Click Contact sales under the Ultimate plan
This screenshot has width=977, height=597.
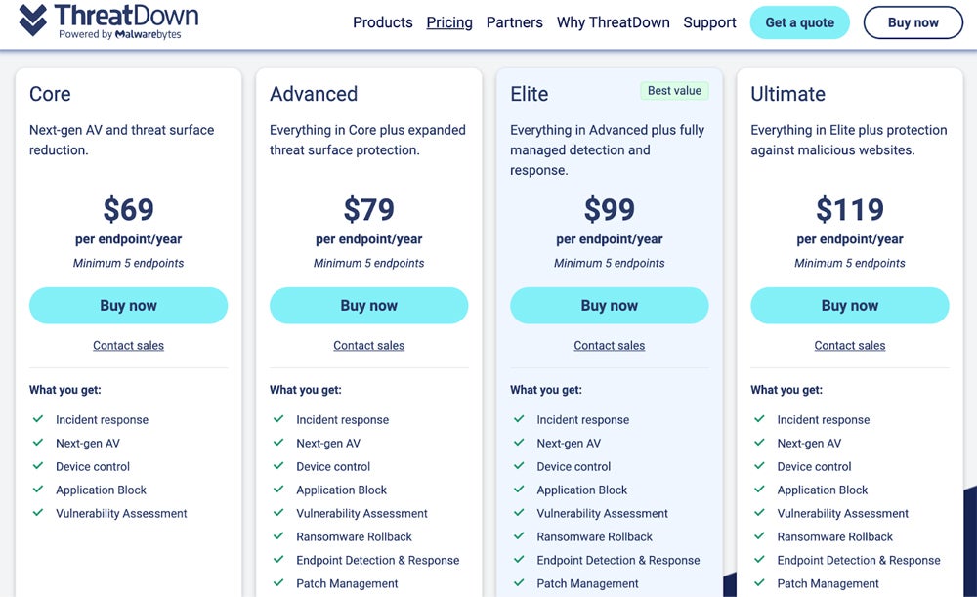point(849,345)
